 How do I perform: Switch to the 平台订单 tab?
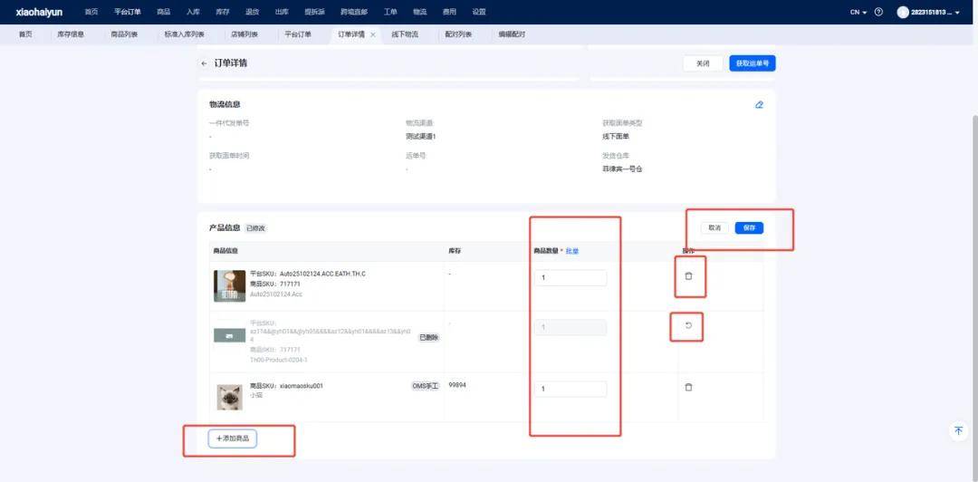pos(298,35)
